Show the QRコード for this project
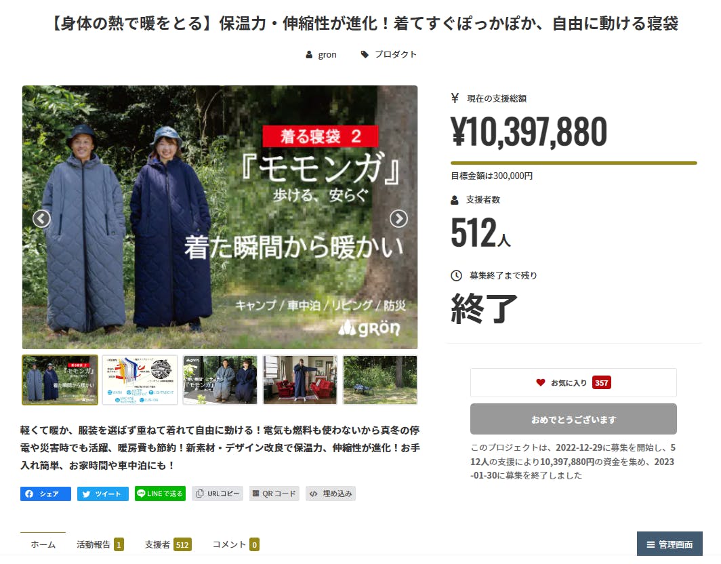Image resolution: width=721 pixels, height=564 pixels. 274,493
